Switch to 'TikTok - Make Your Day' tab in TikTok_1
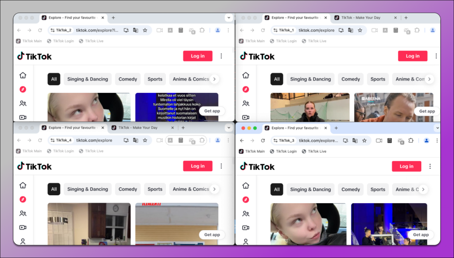This screenshot has height=258, width=454. click(360, 18)
